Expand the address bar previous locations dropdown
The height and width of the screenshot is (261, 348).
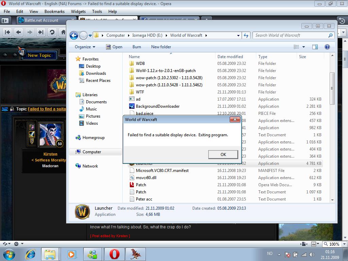(x=238, y=35)
